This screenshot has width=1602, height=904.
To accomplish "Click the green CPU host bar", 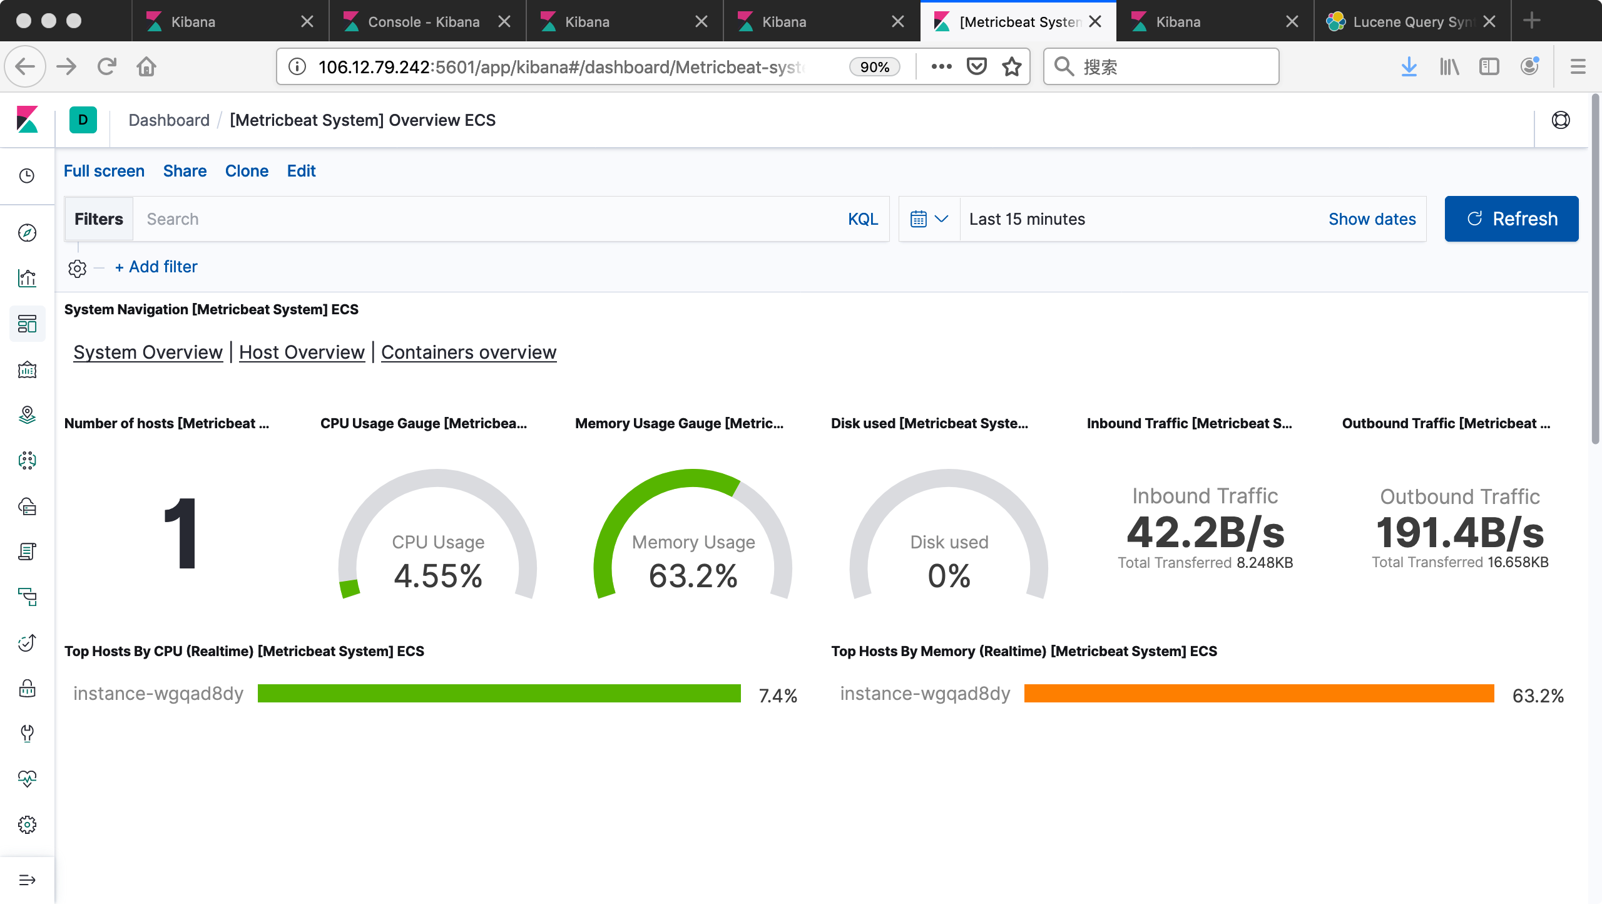I will 499,693.
